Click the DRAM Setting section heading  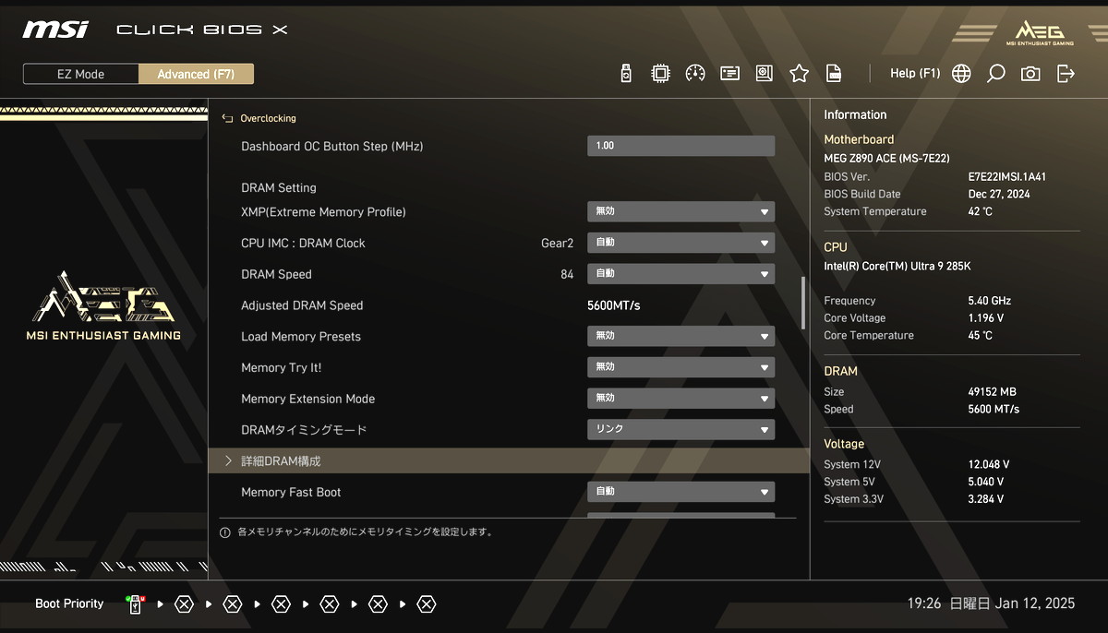pyautogui.click(x=279, y=187)
